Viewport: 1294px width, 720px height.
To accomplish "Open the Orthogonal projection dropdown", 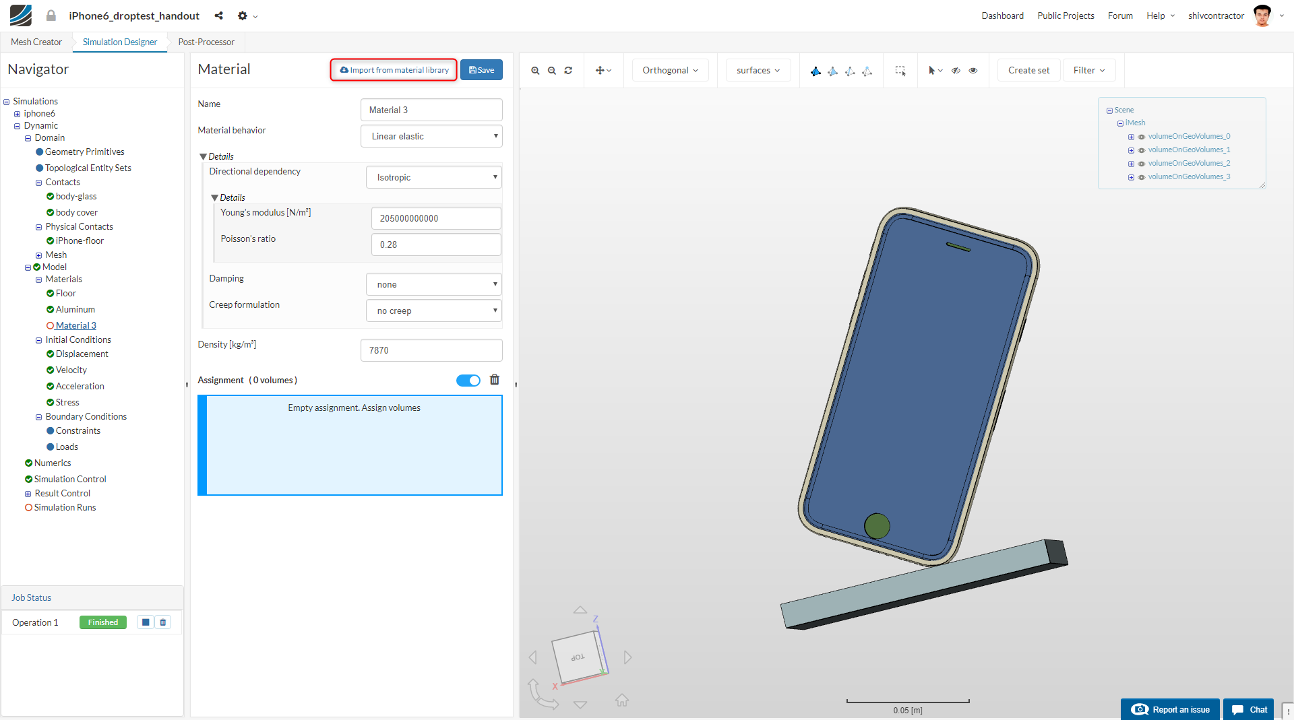I will pos(669,70).
